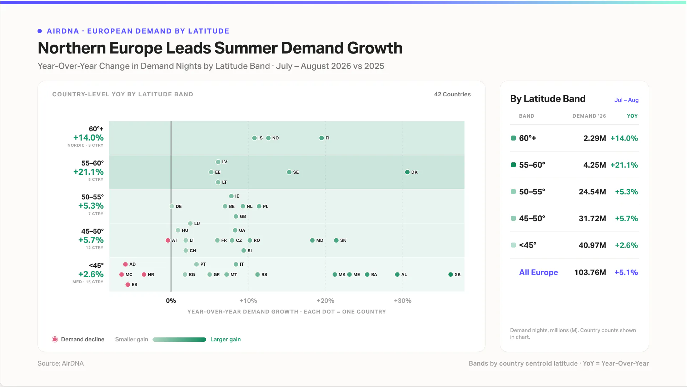687x387 pixels.
Task: Click the 55–60° band color square
Action: (x=513, y=165)
